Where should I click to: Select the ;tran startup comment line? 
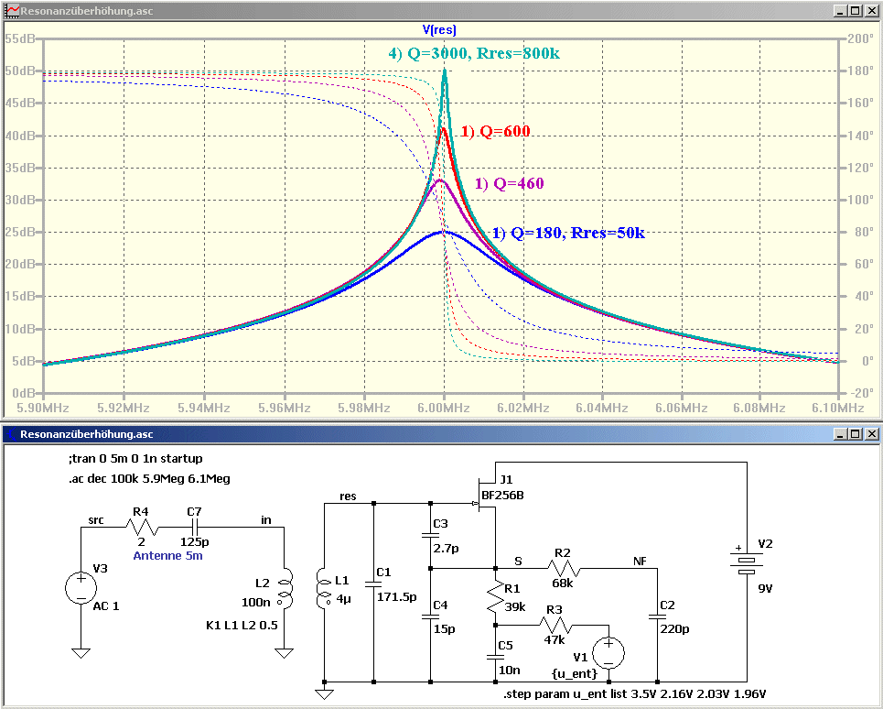pyautogui.click(x=135, y=458)
